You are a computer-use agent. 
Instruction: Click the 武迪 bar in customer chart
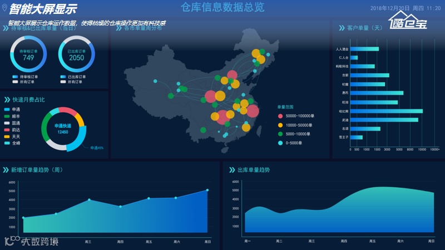coord(384,120)
